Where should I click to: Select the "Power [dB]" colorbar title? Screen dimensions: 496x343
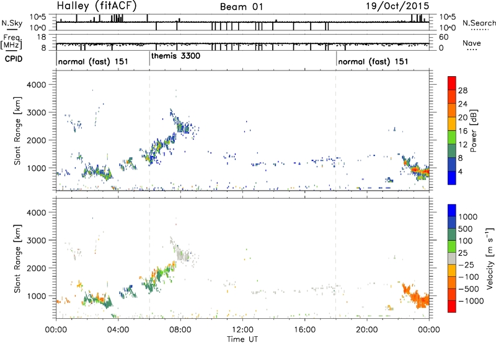[473, 131]
